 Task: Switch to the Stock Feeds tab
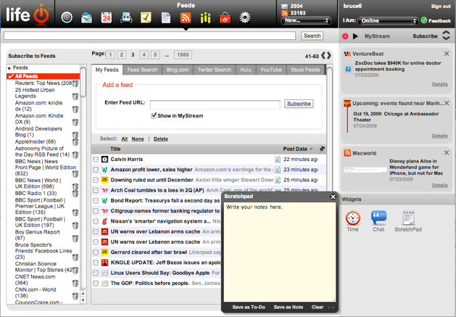[x=305, y=70]
